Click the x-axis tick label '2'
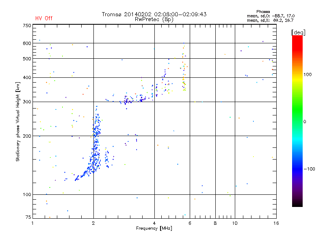 coord(93,223)
